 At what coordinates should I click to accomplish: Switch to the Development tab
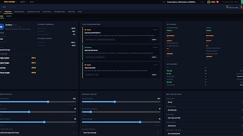point(19,12)
